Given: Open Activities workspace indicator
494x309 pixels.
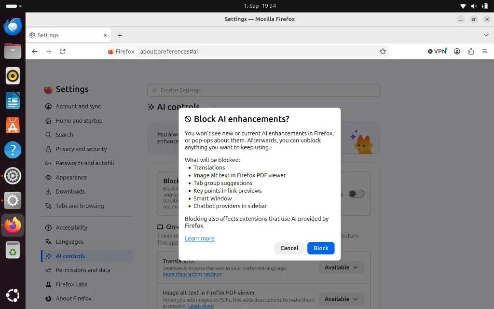Looking at the screenshot, I should [13, 6].
